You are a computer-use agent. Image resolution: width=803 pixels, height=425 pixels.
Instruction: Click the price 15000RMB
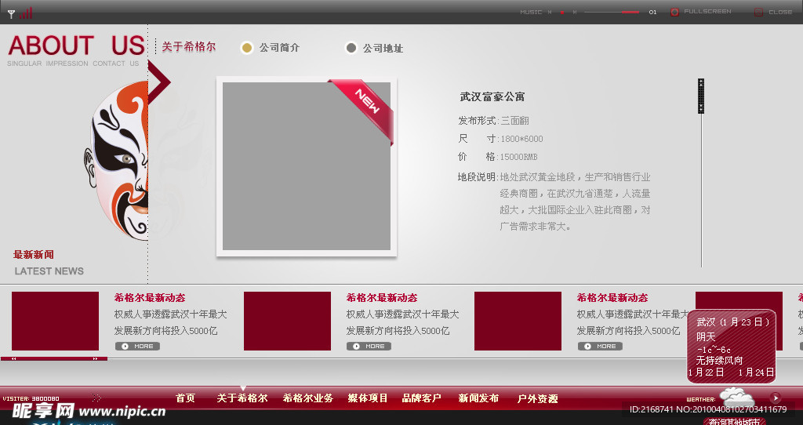click(518, 157)
